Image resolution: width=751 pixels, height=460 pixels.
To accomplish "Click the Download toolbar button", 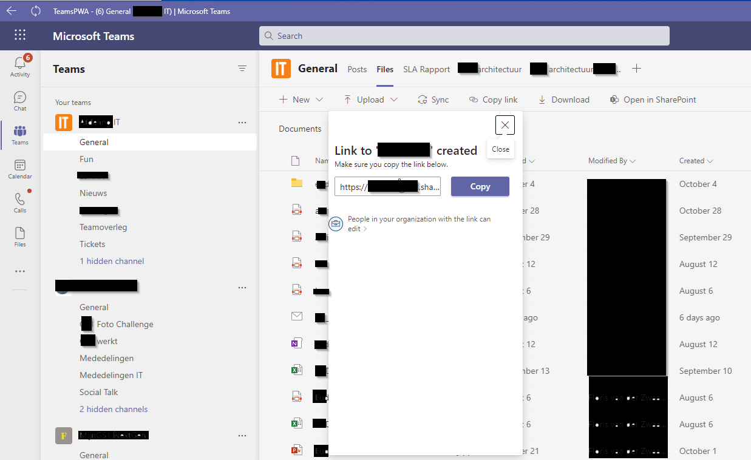I will pyautogui.click(x=563, y=100).
